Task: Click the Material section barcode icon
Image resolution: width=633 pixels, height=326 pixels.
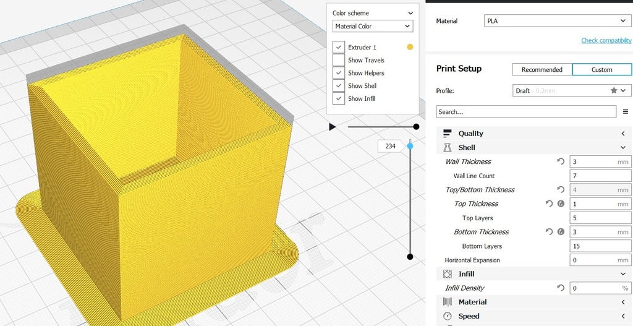Action: point(447,302)
